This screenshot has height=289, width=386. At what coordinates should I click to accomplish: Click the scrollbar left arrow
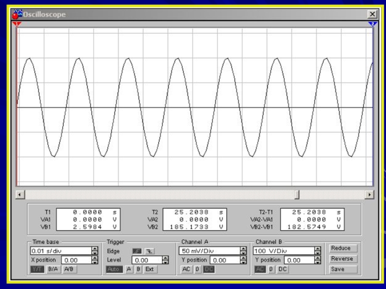pyautogui.click(x=20, y=194)
